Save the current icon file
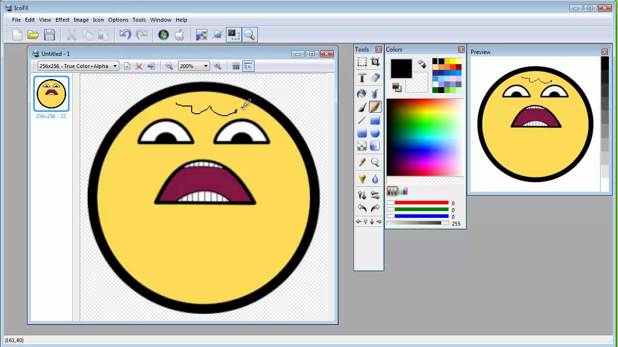This screenshot has width=618, height=347. pyautogui.click(x=50, y=34)
